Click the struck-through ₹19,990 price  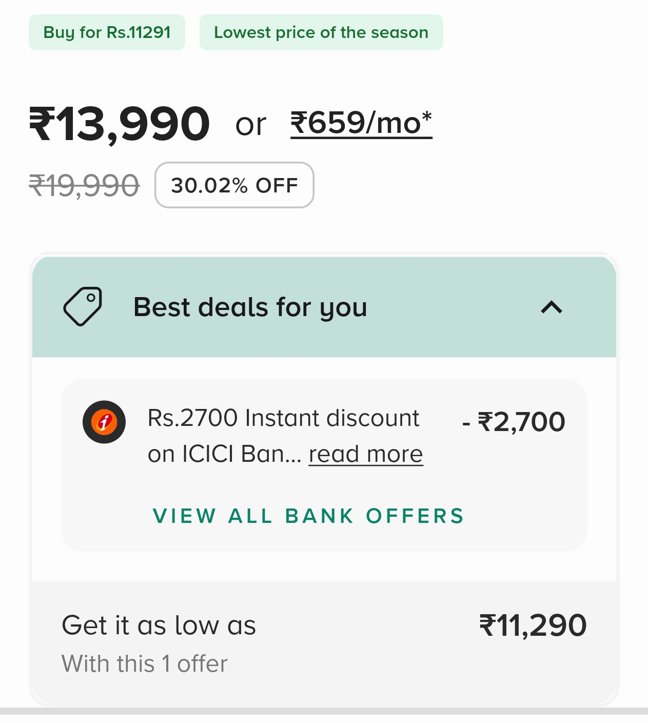click(84, 185)
